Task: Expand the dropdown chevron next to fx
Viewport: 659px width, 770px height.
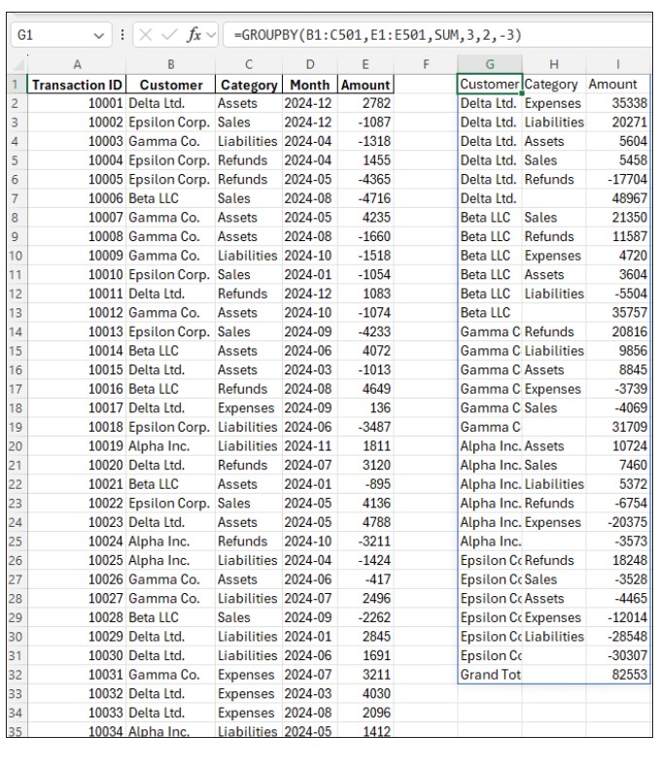Action: click(211, 35)
